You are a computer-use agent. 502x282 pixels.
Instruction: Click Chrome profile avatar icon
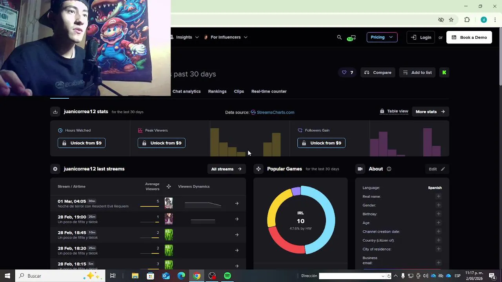point(484,20)
